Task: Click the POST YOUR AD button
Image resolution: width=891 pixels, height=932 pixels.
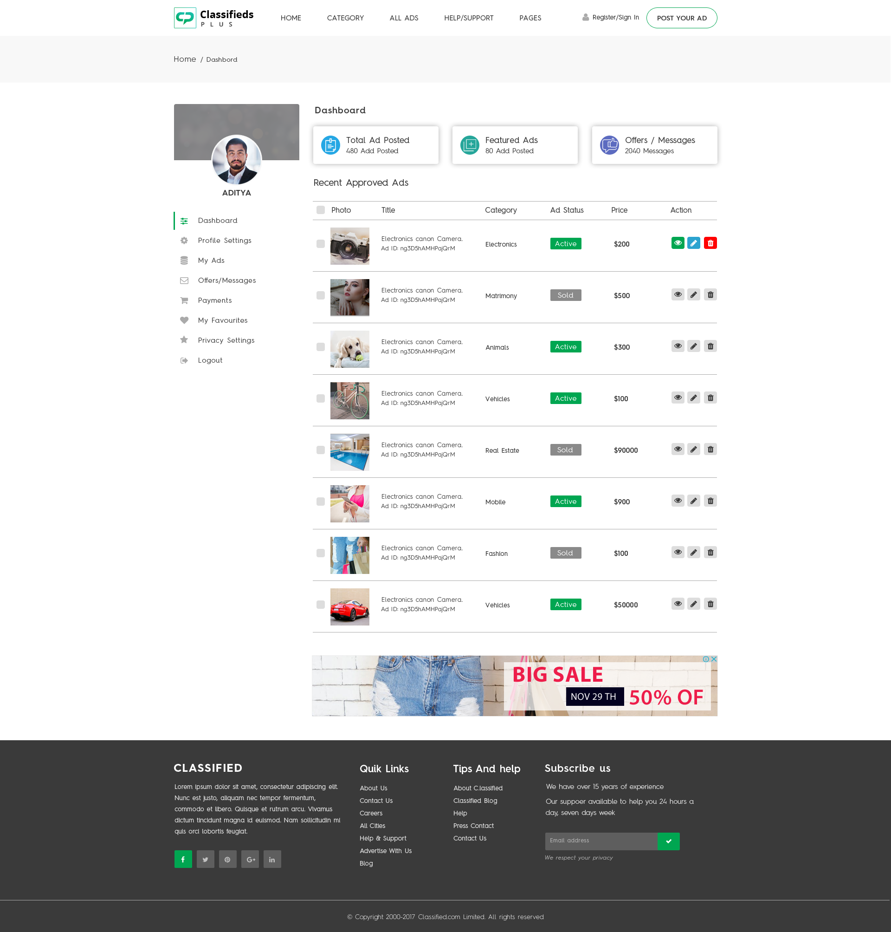Action: [x=682, y=18]
